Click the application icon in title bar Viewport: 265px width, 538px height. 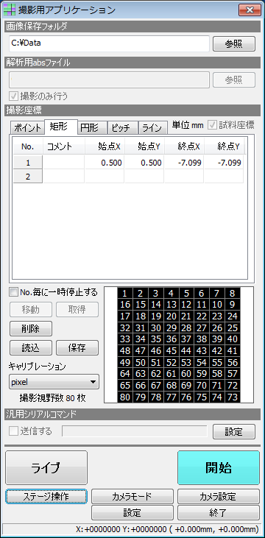pos(9,10)
